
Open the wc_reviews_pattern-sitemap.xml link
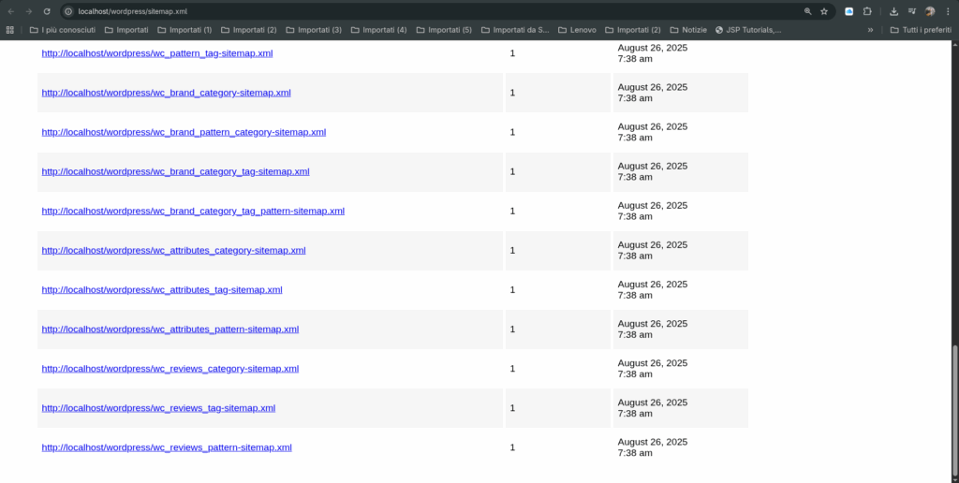167,447
